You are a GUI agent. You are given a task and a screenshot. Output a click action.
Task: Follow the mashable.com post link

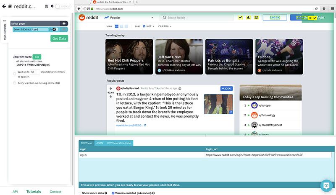click(131, 126)
